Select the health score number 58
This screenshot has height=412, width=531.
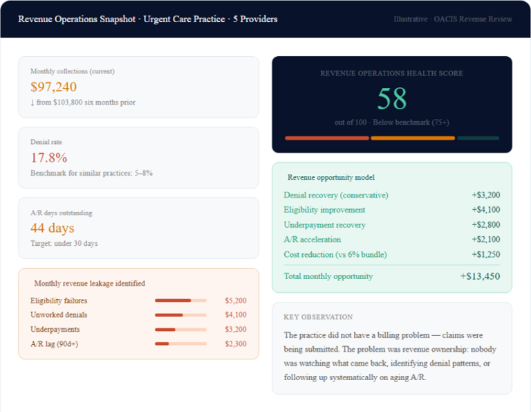tap(392, 98)
